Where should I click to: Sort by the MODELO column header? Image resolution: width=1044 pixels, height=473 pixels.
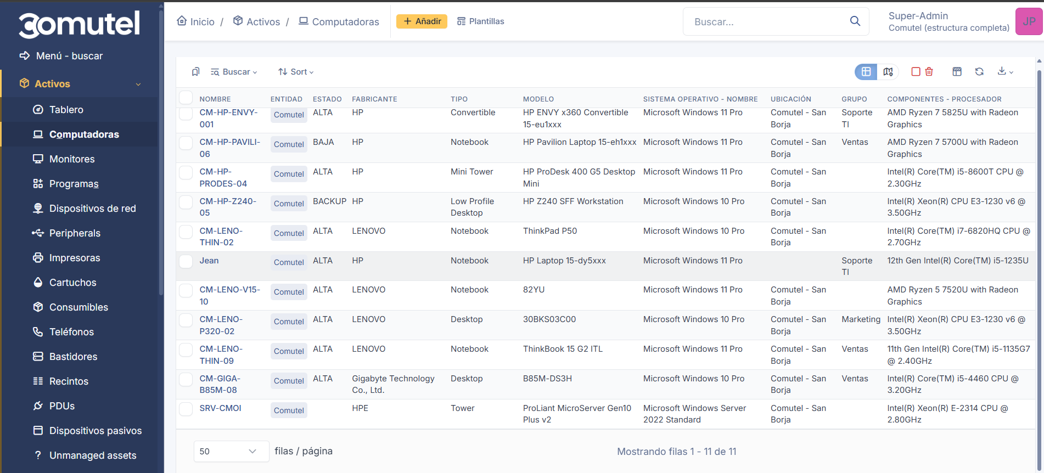tap(538, 99)
